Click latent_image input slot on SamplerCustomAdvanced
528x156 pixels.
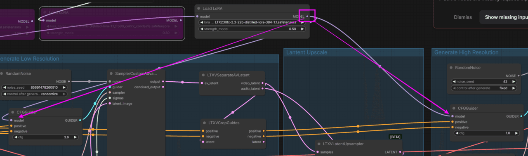click(110, 104)
